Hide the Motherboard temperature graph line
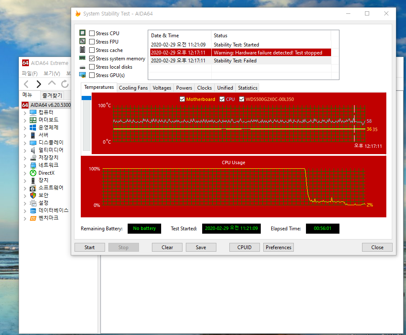Screen dimensions: 406x335 pyautogui.click(x=182, y=99)
